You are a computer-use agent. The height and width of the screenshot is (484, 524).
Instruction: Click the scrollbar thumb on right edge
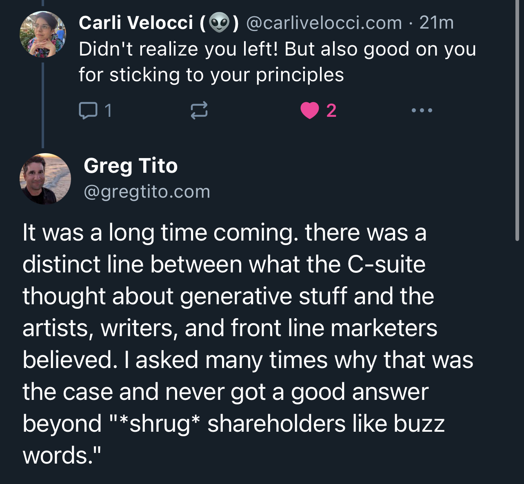pyautogui.click(x=517, y=123)
